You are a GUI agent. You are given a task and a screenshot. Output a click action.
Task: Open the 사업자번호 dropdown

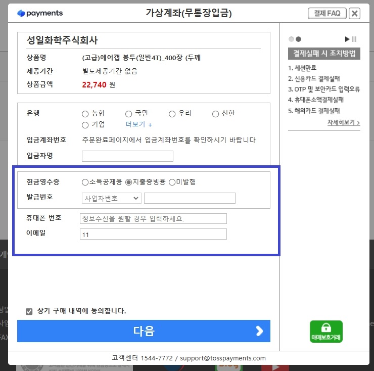(x=111, y=198)
